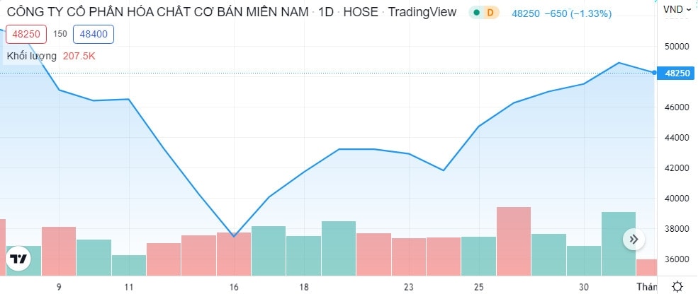Open the VND currency dropdown
The height and width of the screenshot is (294, 698).
tap(677, 10)
